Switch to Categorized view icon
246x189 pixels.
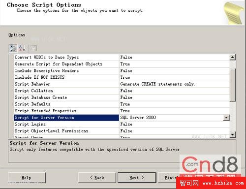point(13,48)
